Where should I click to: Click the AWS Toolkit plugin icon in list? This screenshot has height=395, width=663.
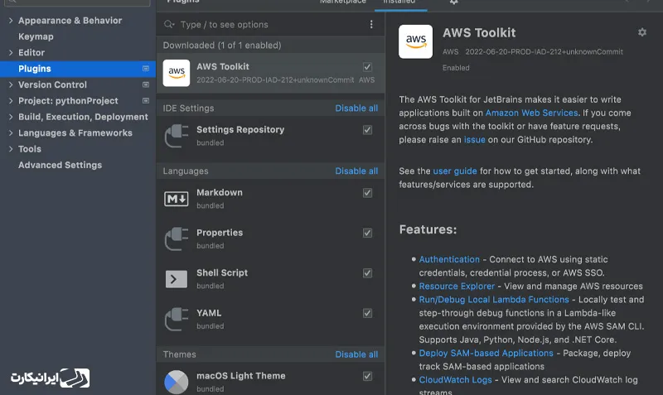coord(177,73)
